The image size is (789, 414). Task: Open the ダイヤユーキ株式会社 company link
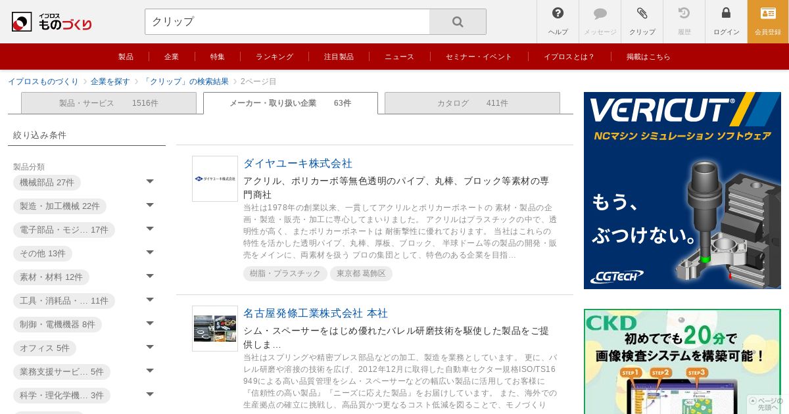[298, 164]
